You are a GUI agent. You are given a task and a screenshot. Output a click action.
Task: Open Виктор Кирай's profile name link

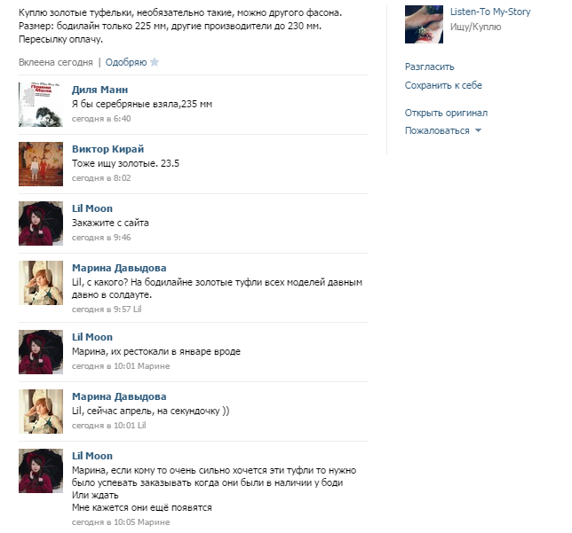coord(108,149)
